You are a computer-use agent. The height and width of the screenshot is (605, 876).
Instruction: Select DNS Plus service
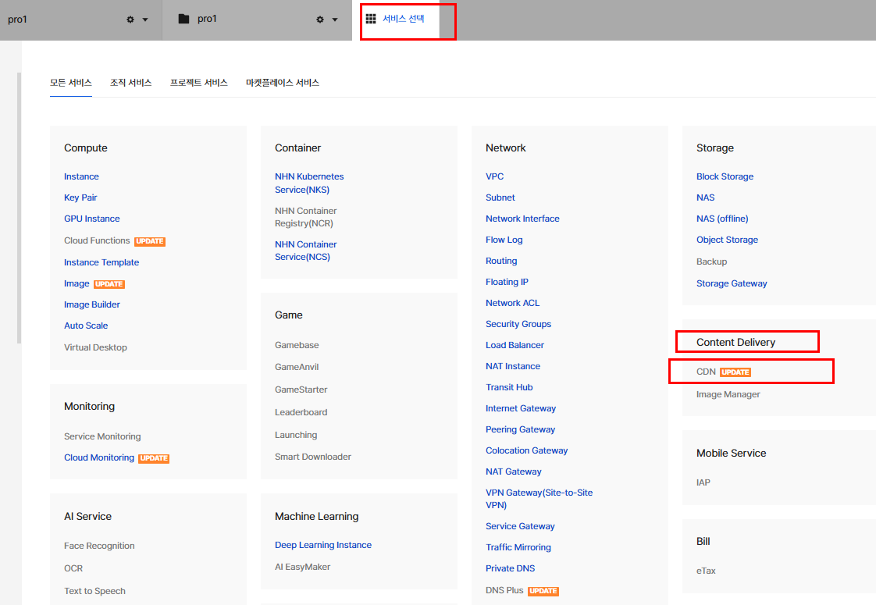[x=504, y=590]
